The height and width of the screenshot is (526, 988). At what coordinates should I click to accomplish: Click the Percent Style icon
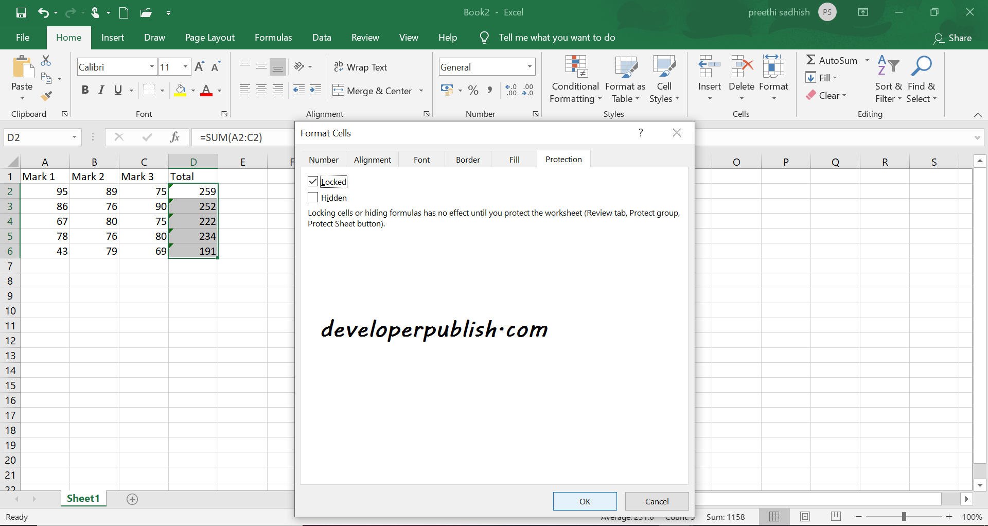point(473,90)
